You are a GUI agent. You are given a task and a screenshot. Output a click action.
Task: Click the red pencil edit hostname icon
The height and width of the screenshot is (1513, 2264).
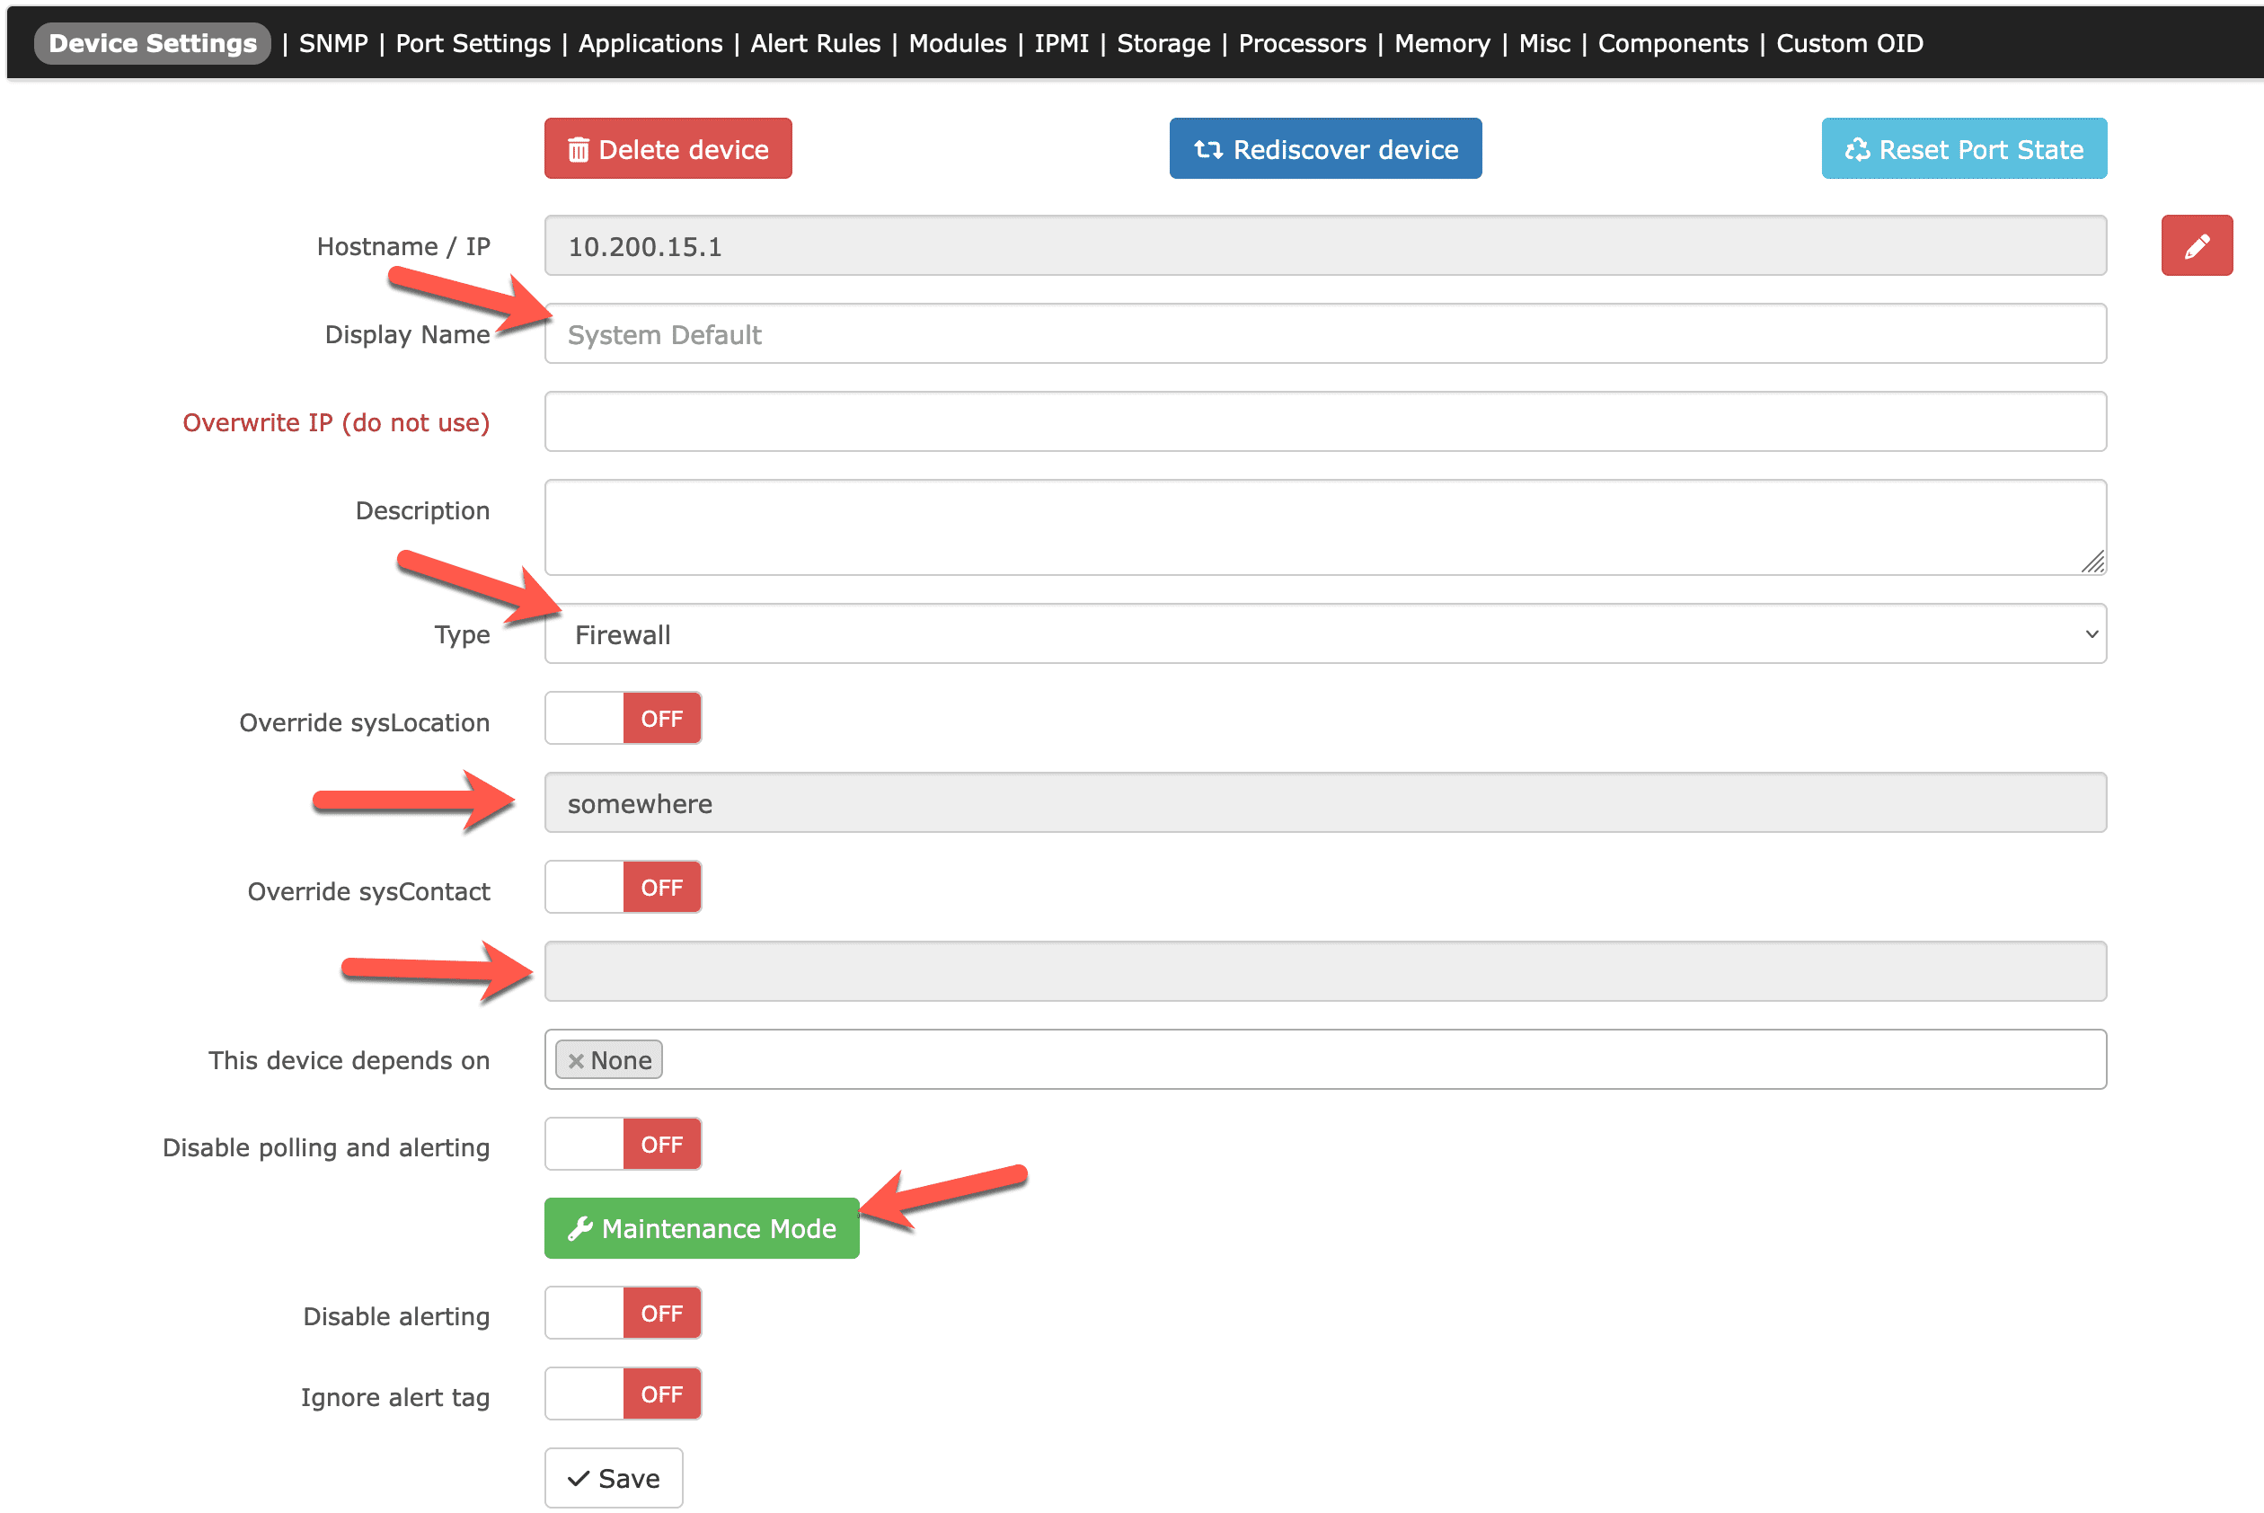pyautogui.click(x=2197, y=246)
